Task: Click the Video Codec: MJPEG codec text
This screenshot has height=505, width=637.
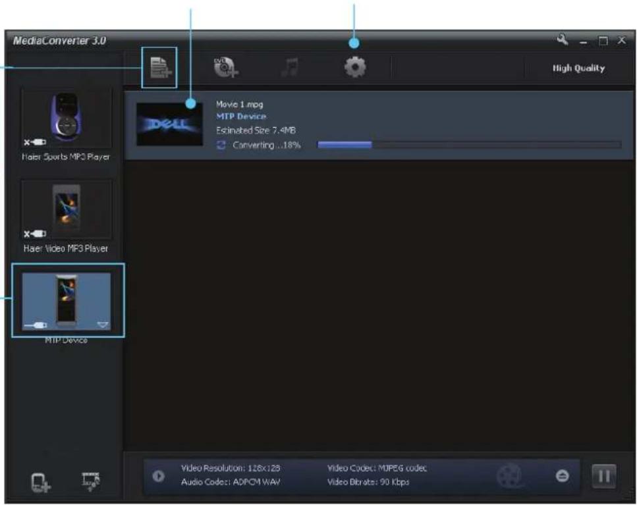Action: [x=377, y=468]
